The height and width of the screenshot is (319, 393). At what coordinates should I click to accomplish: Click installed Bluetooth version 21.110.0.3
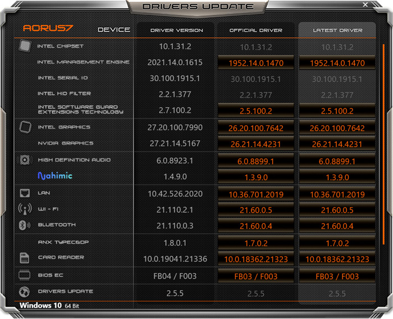pos(175,225)
